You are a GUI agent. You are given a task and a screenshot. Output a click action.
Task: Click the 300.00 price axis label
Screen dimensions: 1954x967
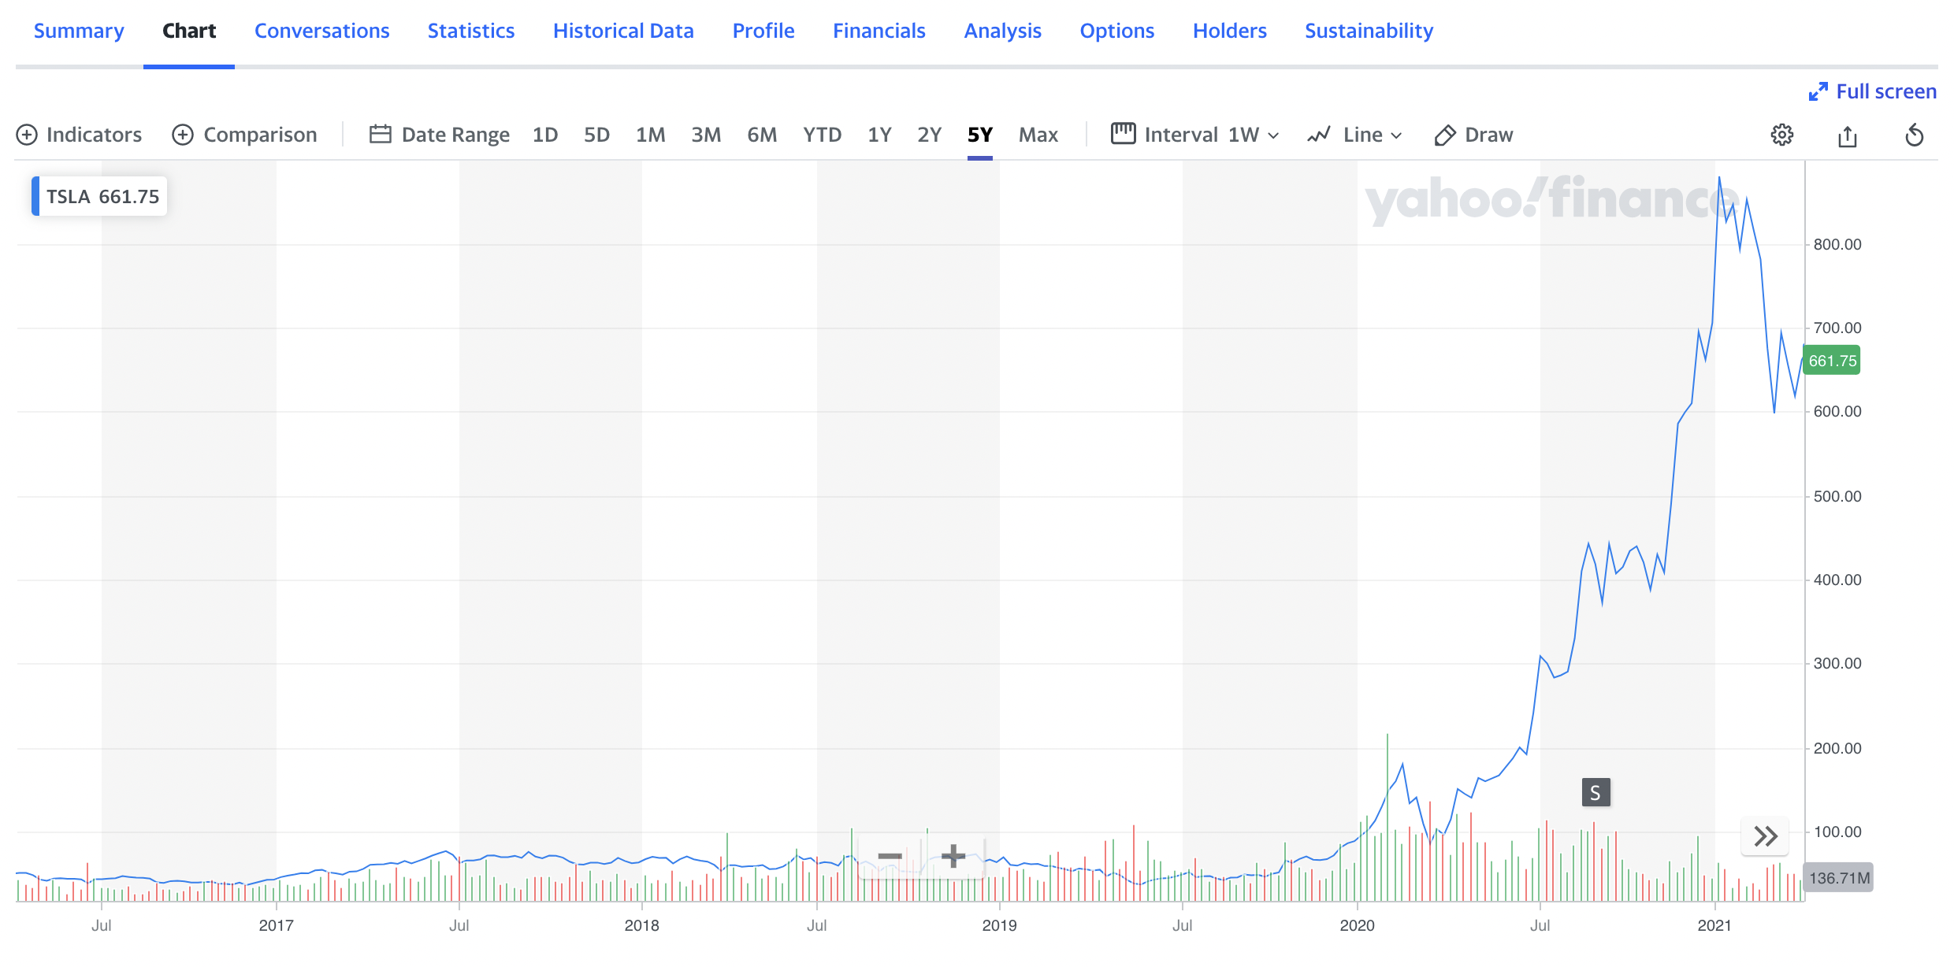pyautogui.click(x=1837, y=664)
